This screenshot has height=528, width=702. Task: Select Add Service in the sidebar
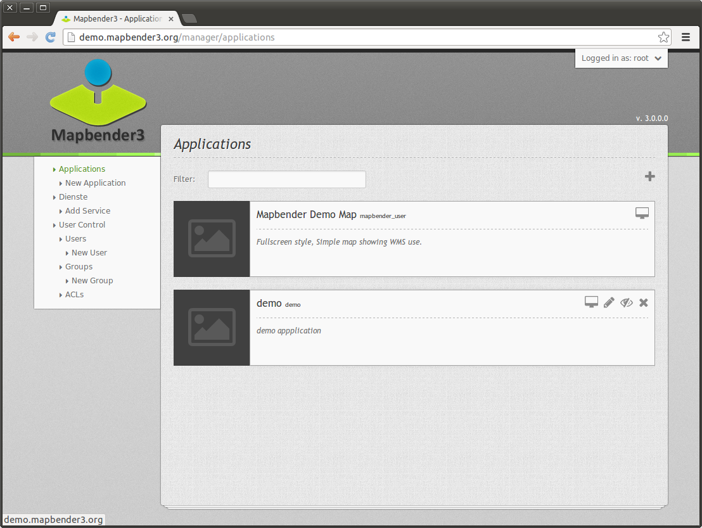click(87, 210)
